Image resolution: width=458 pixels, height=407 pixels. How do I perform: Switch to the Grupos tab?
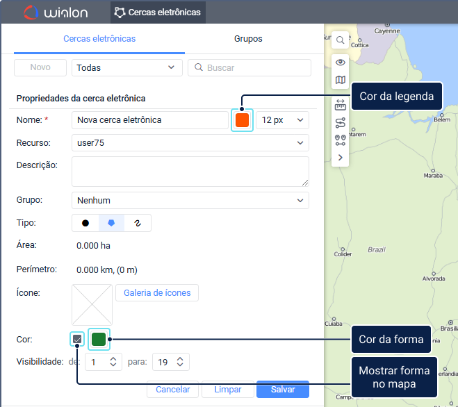click(248, 39)
